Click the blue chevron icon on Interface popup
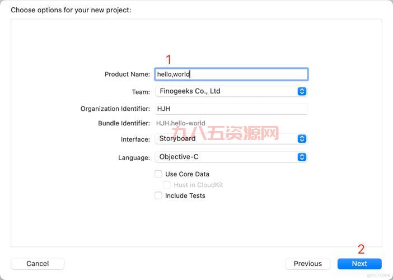 (x=302, y=139)
